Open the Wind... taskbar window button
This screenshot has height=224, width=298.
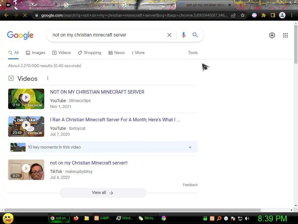(125, 218)
